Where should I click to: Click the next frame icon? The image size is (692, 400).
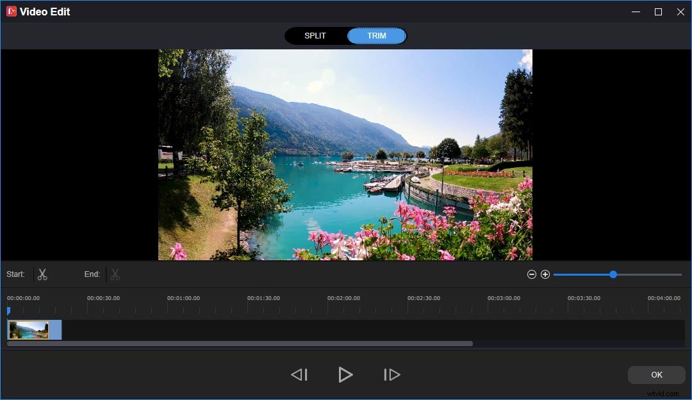pyautogui.click(x=391, y=374)
